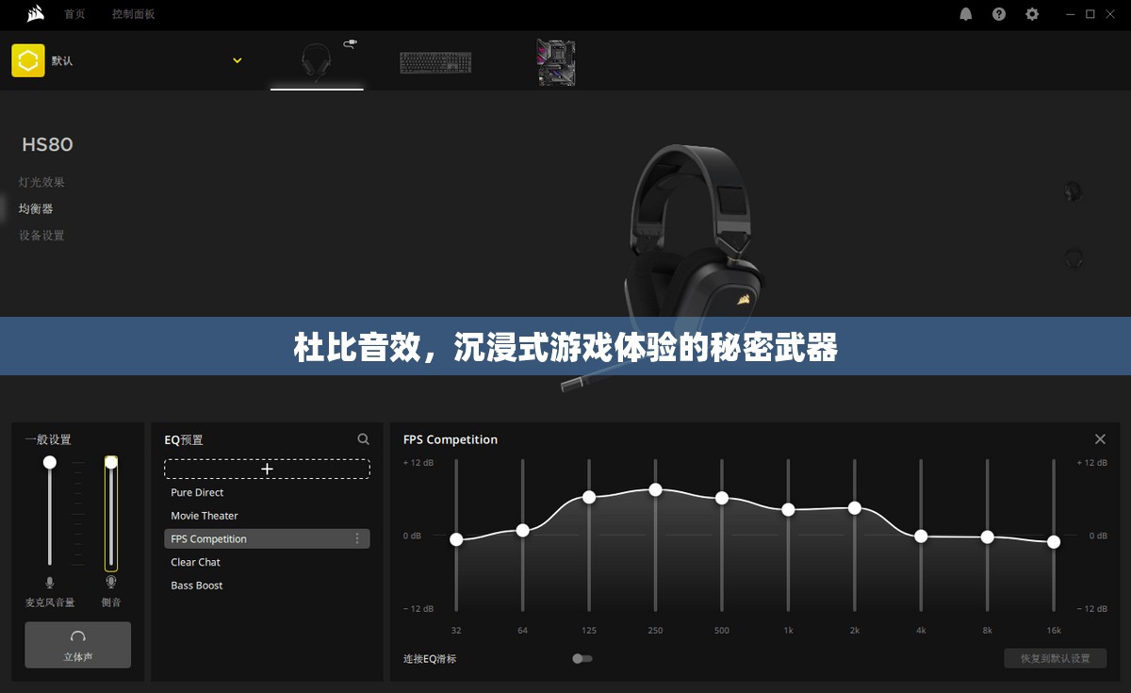Click the 64 Hz EQ band handle
Viewport: 1131px width, 693px height.
point(523,531)
